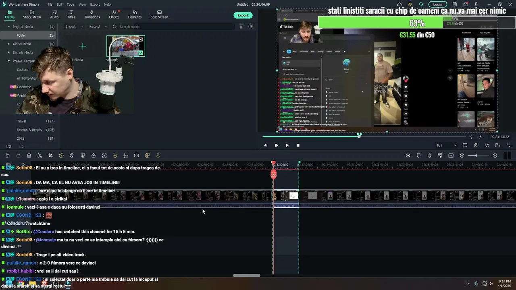Viewport: 516px width, 290px height.
Task: Play the preview with the play button
Action: click(287, 145)
